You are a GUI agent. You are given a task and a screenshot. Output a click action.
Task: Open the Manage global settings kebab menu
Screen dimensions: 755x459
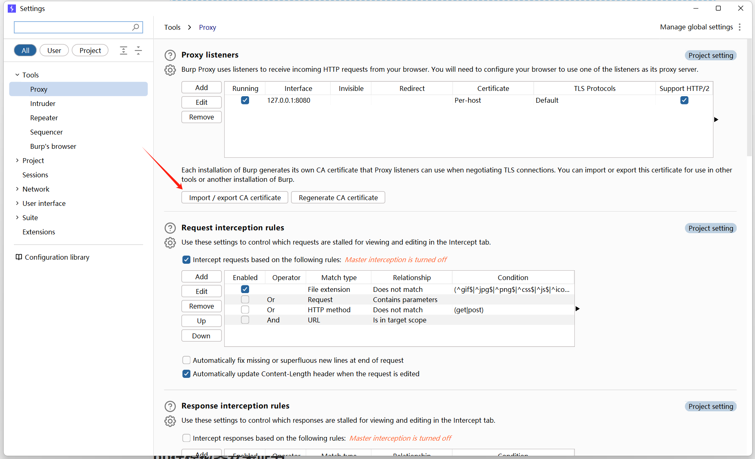coord(740,27)
